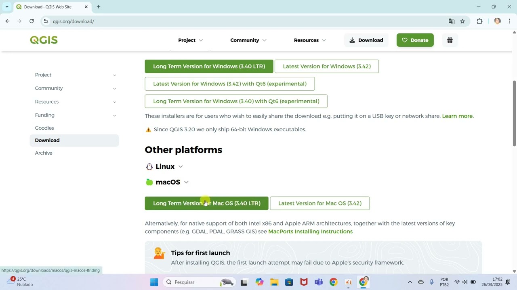Open MacPorts Installing Instructions link
This screenshot has width=517, height=290.
[310, 232]
